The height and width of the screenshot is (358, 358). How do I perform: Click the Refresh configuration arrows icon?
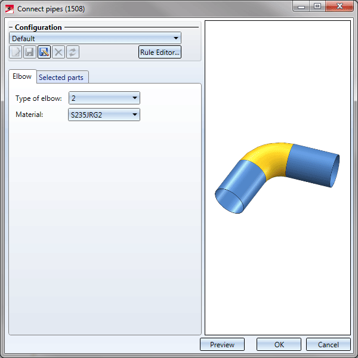click(x=73, y=52)
